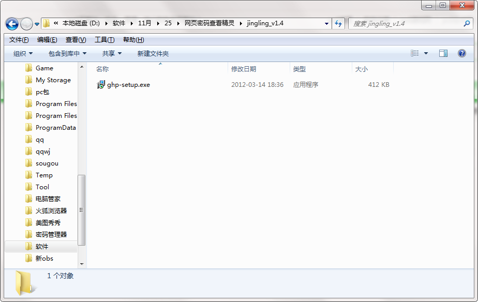Click the ghp-setup.exe installer icon
The image size is (478, 302).
[100, 85]
